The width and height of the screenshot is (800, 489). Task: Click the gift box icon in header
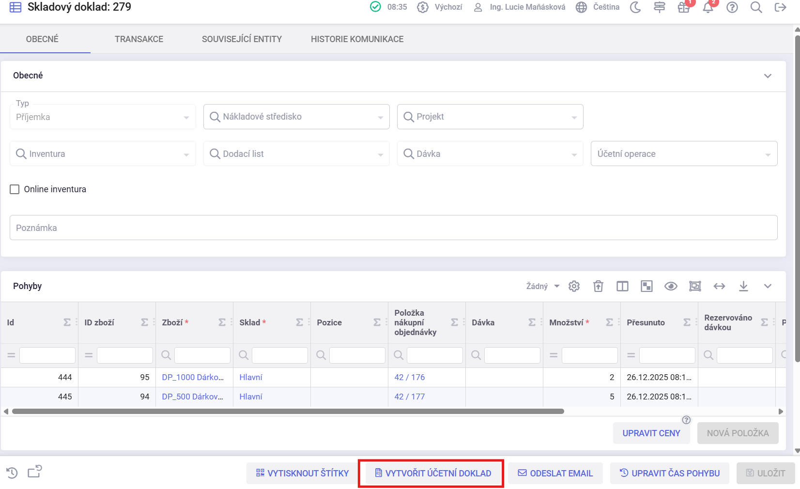683,8
